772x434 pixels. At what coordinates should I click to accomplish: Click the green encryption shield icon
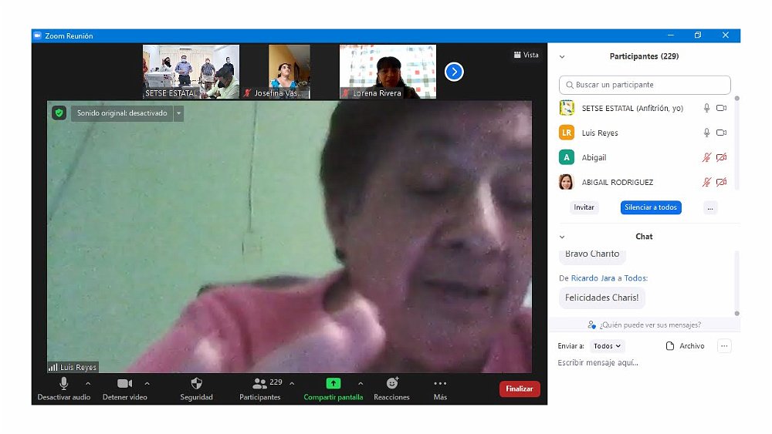[x=59, y=113]
